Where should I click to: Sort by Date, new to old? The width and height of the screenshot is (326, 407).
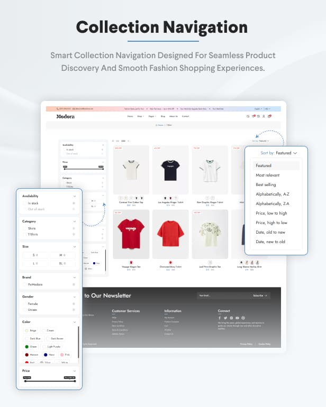270,242
